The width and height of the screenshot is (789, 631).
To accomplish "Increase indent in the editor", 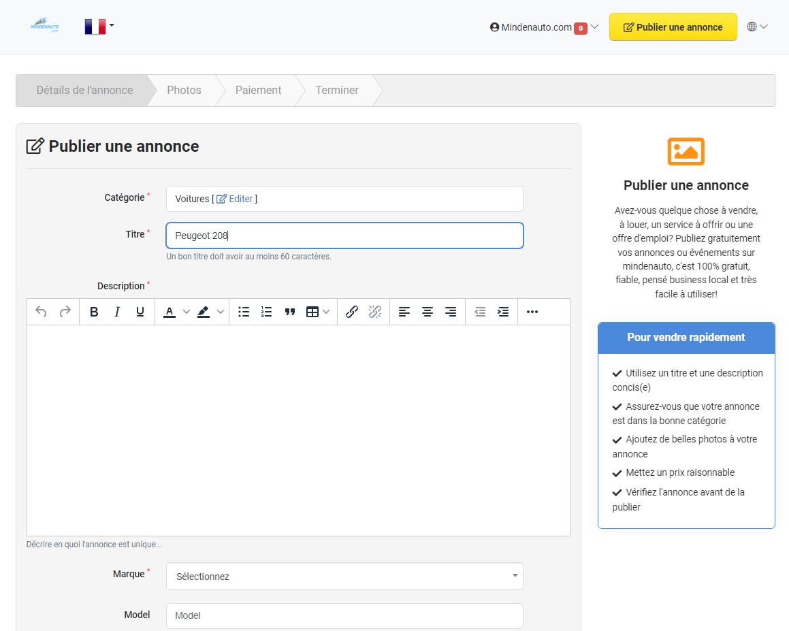I will pos(503,312).
